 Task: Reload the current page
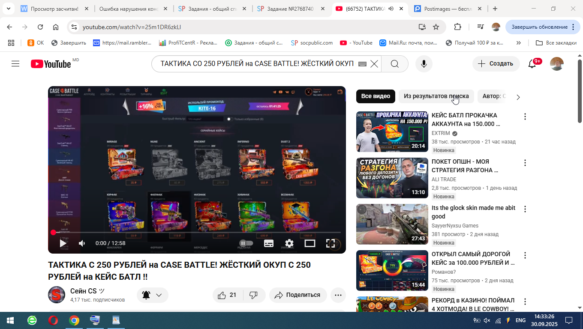click(x=40, y=27)
